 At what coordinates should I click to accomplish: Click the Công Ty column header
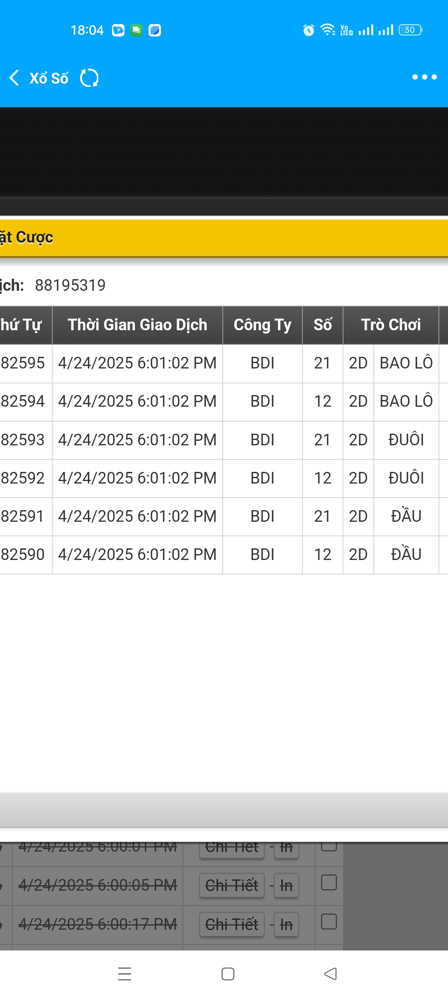coord(263,325)
